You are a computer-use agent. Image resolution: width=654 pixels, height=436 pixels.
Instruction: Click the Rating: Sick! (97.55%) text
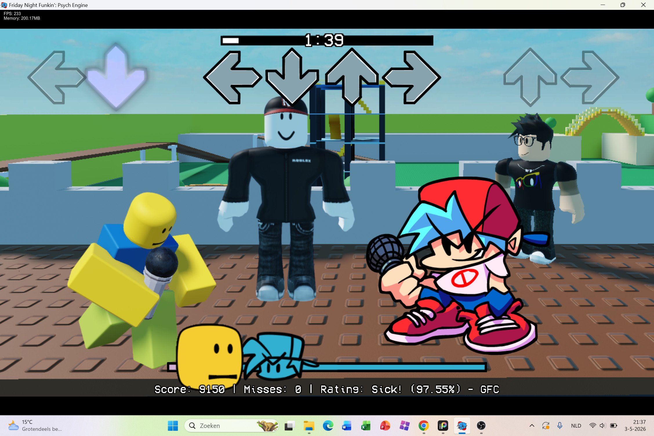pyautogui.click(x=390, y=389)
